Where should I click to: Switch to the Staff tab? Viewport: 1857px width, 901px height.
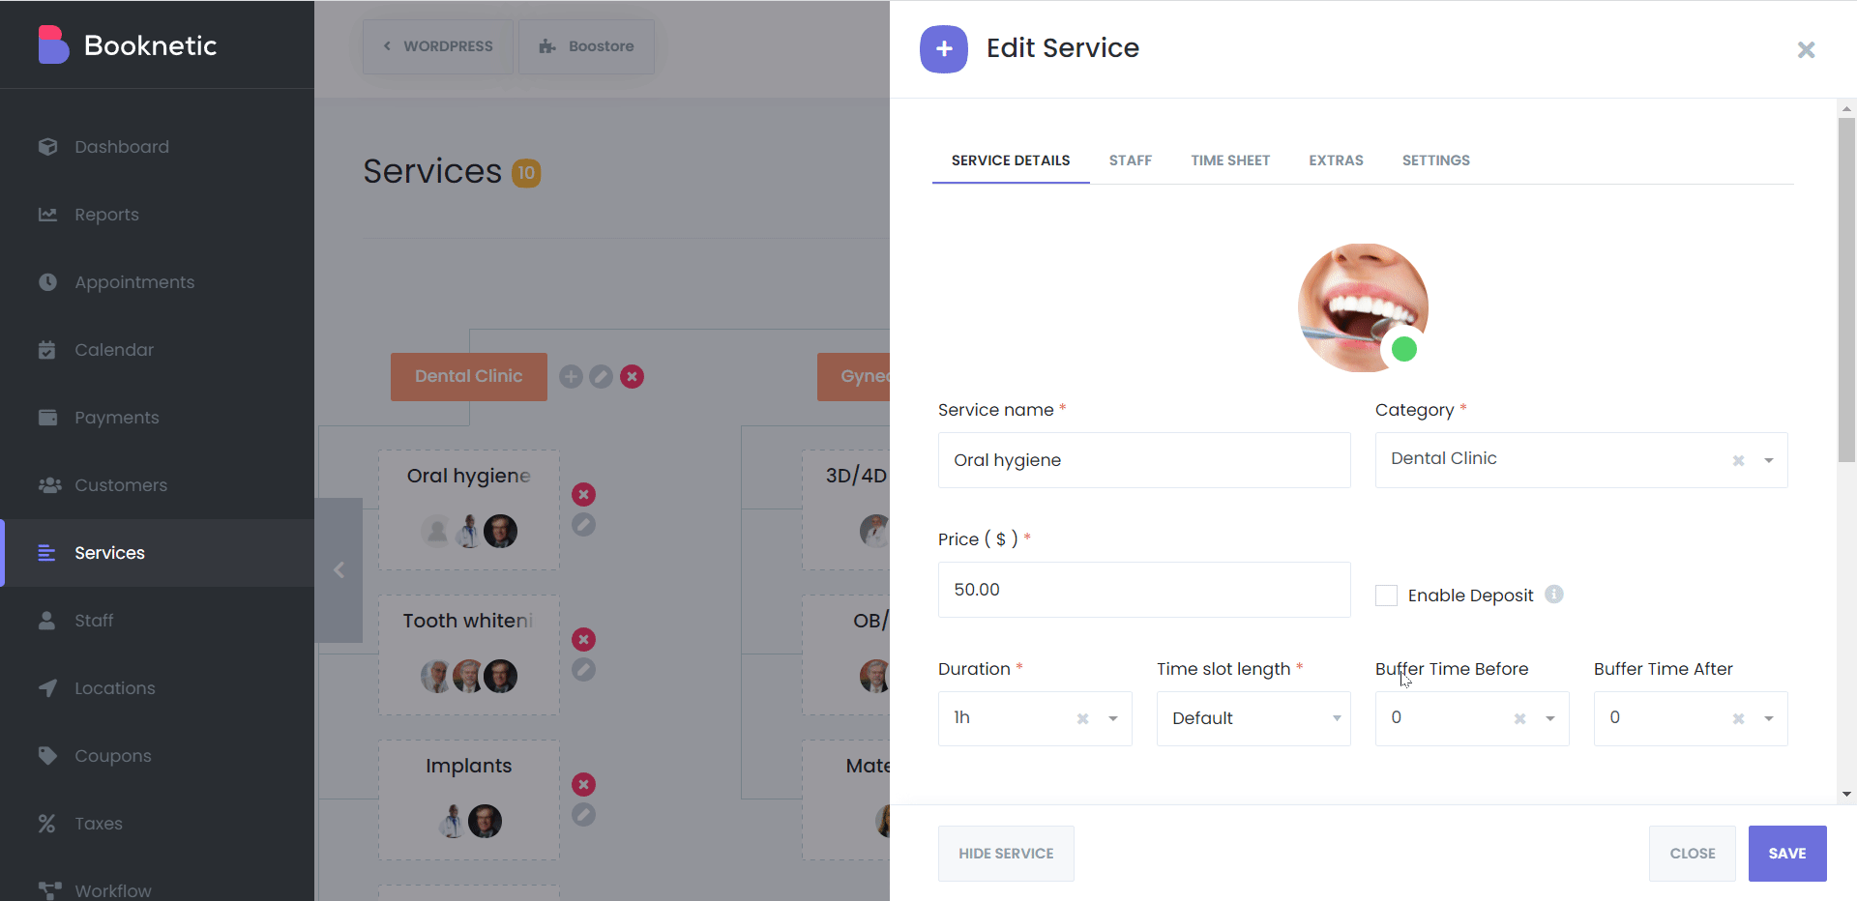(x=1131, y=160)
